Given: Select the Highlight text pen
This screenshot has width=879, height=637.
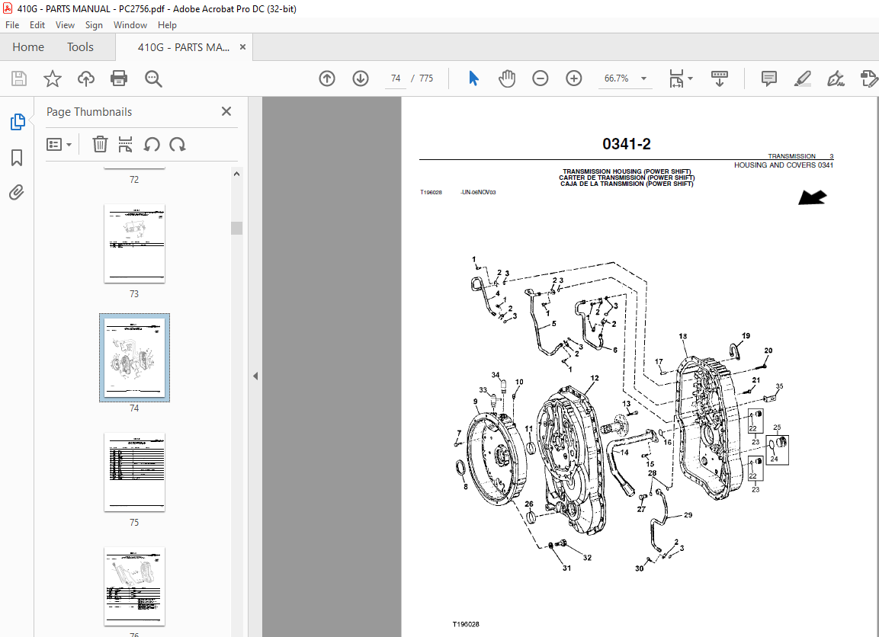Looking at the screenshot, I should [x=803, y=78].
